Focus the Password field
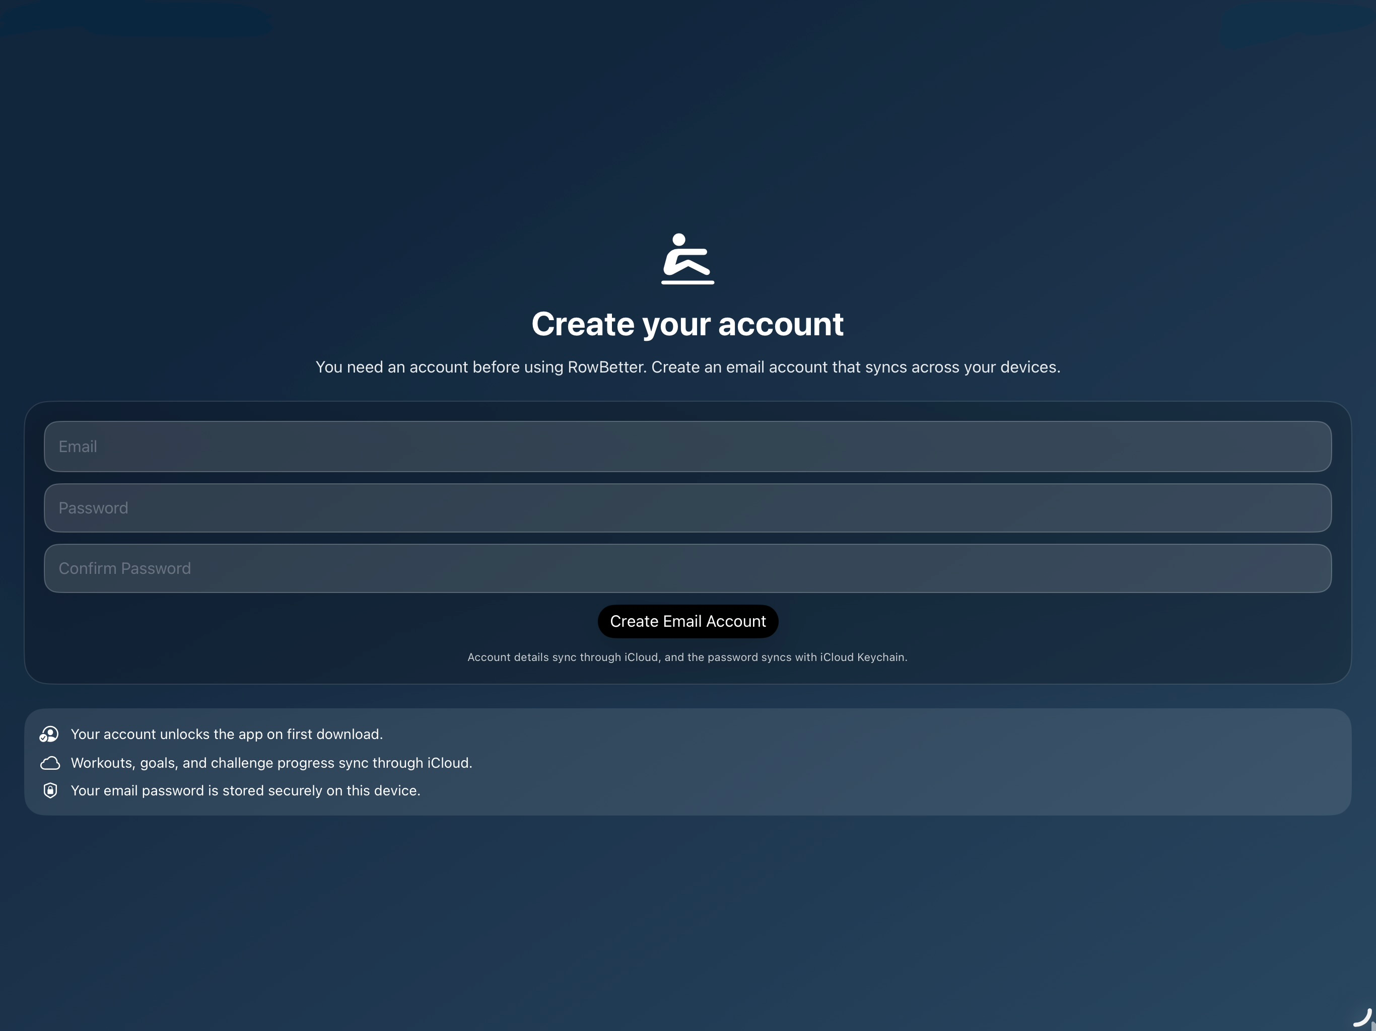Image resolution: width=1376 pixels, height=1031 pixels. click(x=687, y=508)
